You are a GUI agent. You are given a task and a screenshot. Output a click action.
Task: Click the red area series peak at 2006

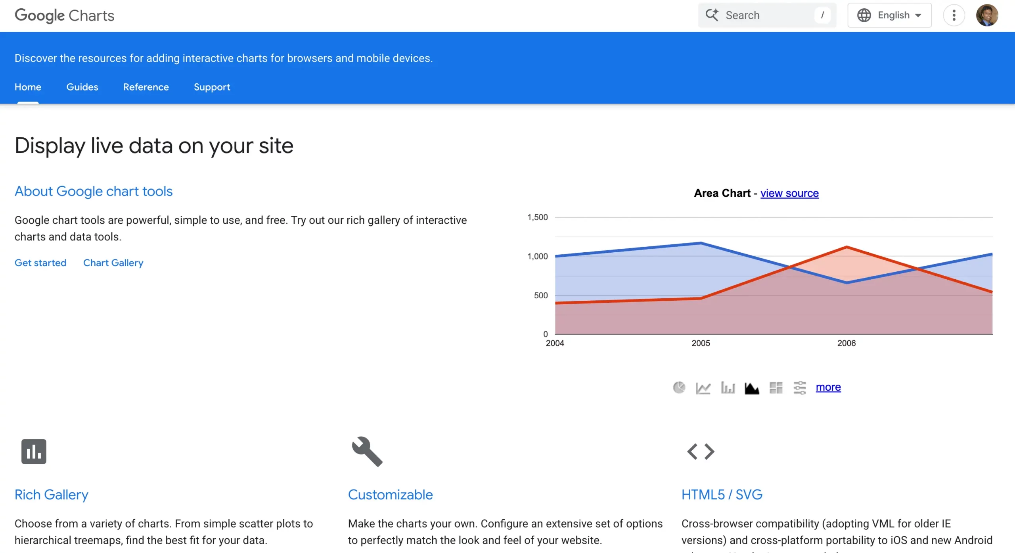point(846,247)
